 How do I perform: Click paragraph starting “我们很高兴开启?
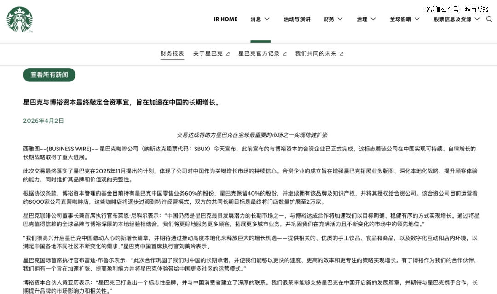(x=250, y=242)
